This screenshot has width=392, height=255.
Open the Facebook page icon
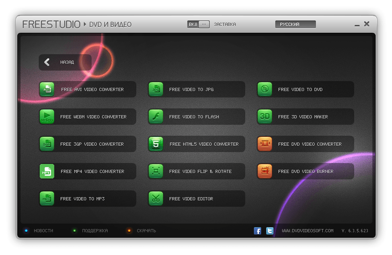pos(258,231)
